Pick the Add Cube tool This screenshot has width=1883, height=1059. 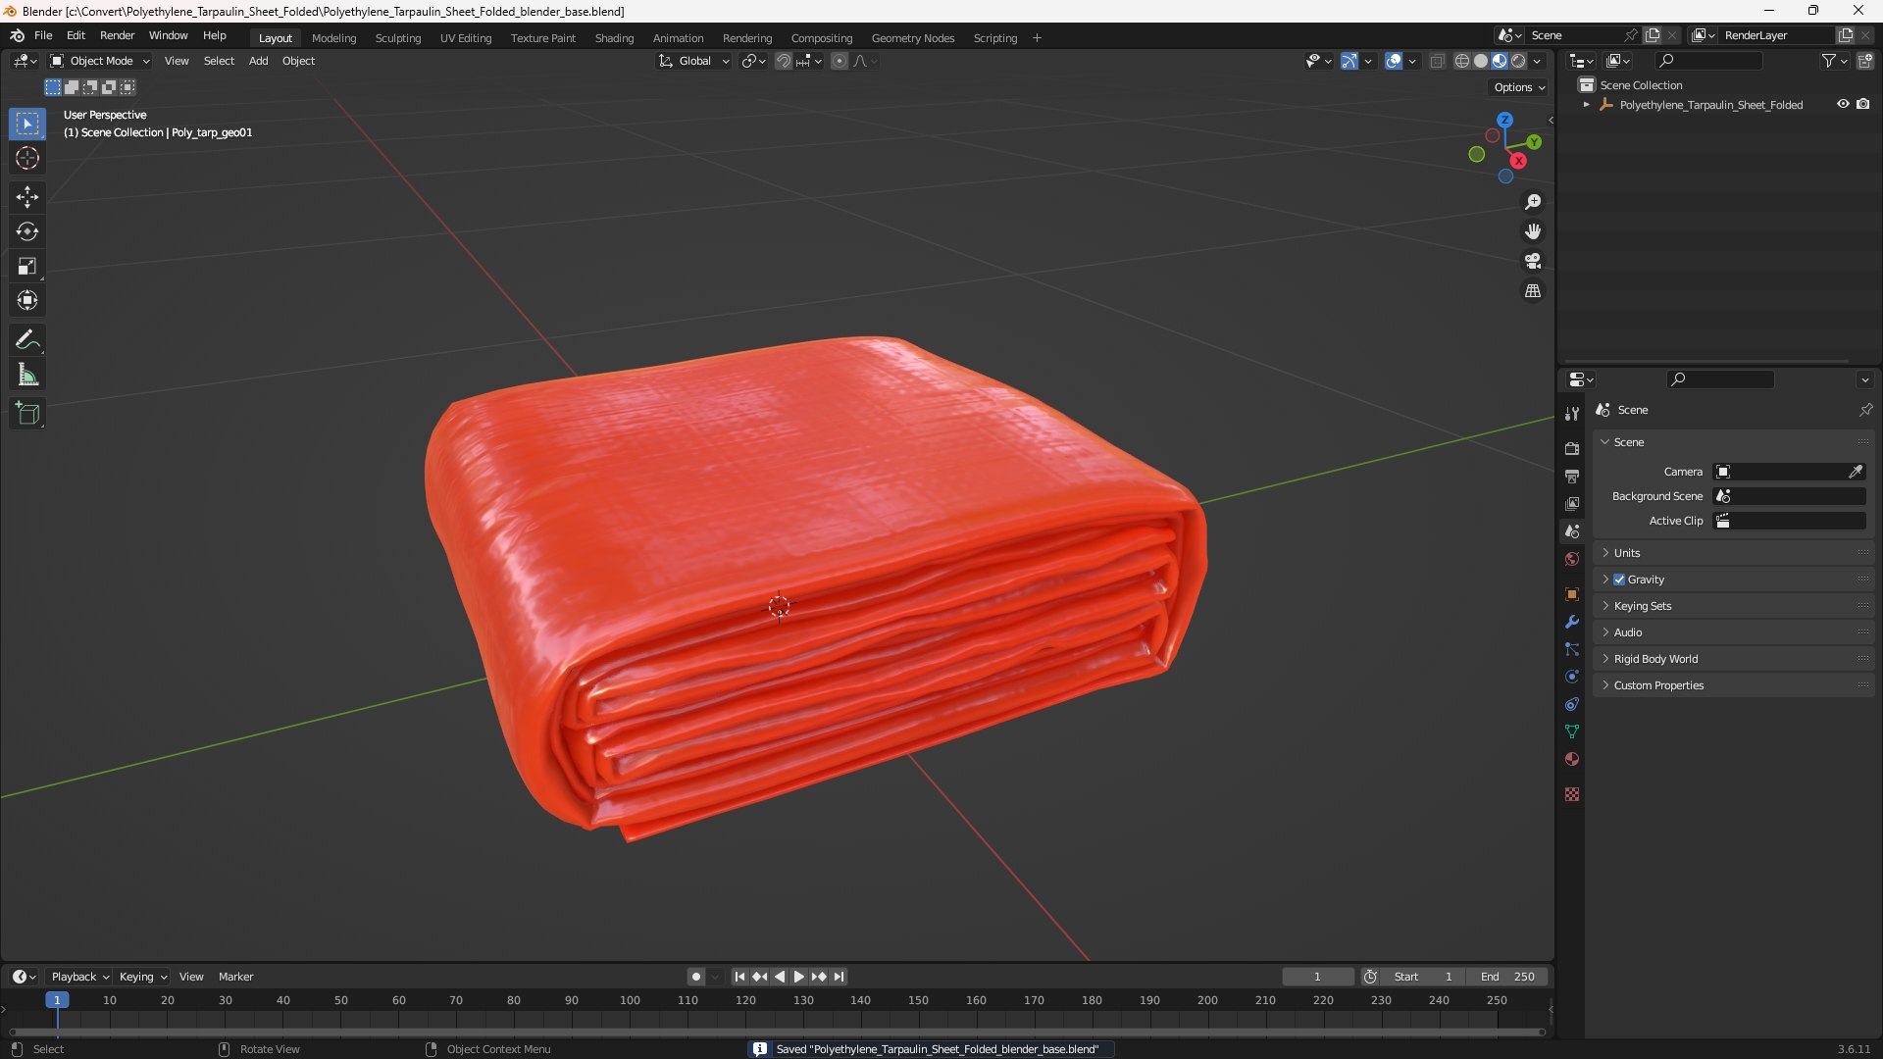pos(27,414)
